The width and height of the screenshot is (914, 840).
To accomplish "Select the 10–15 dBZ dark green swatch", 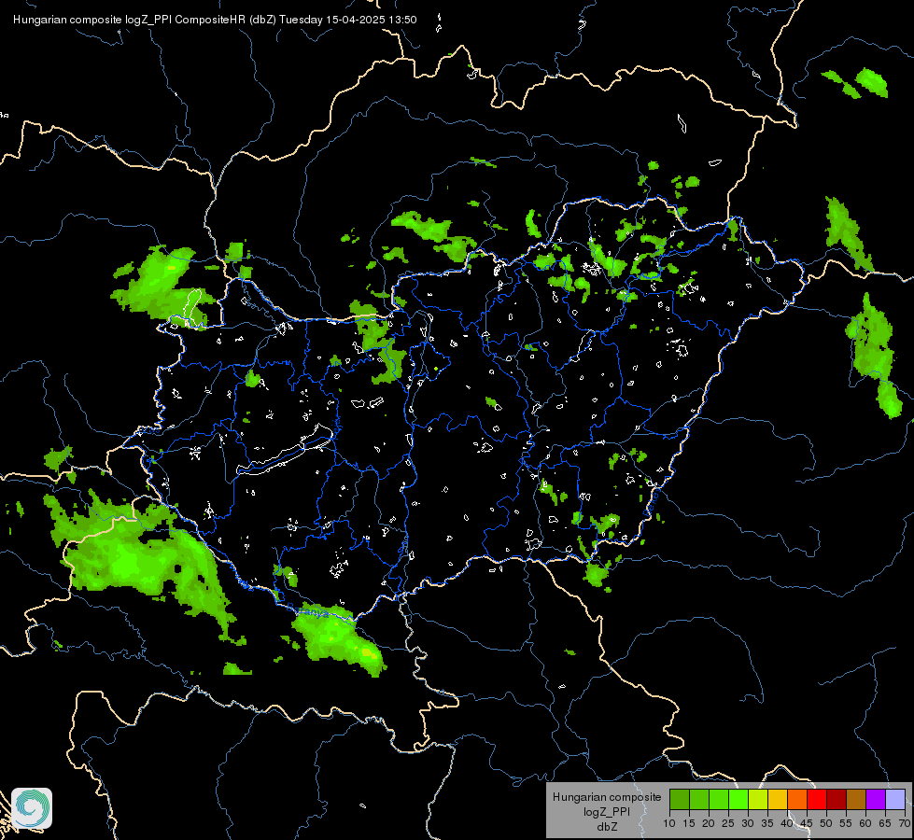I will pyautogui.click(x=680, y=799).
